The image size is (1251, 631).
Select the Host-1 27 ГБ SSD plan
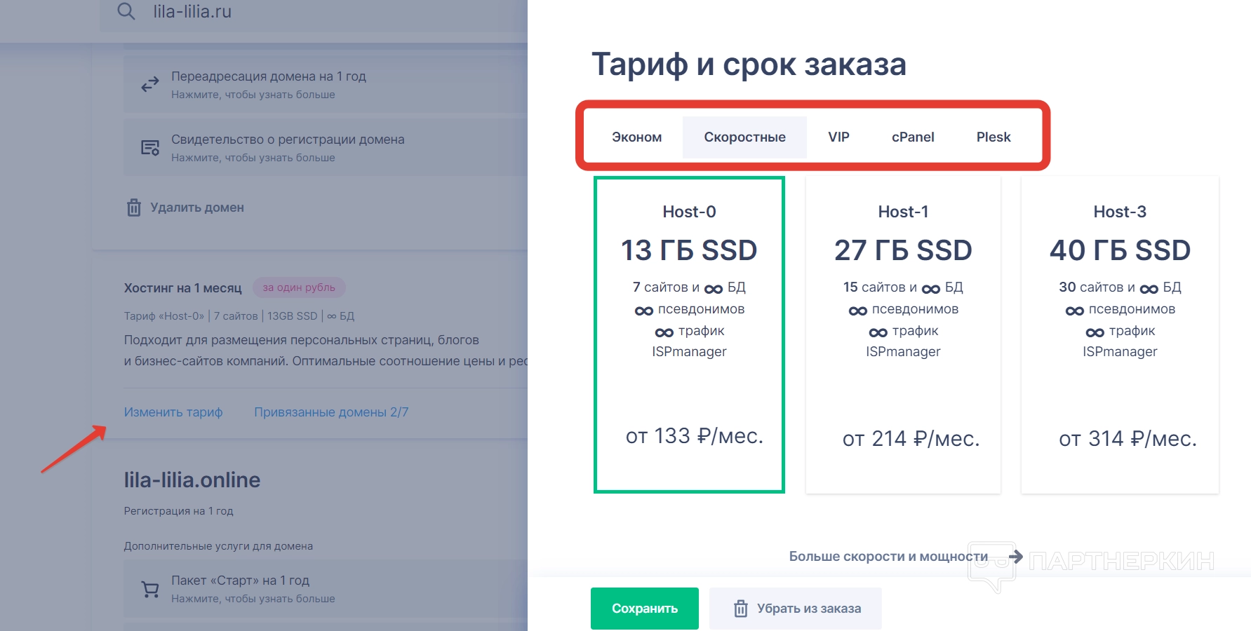point(903,334)
